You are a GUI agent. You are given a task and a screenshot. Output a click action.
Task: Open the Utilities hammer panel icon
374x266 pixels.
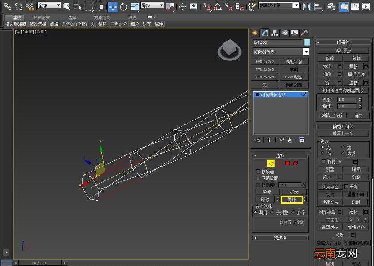pos(304,33)
